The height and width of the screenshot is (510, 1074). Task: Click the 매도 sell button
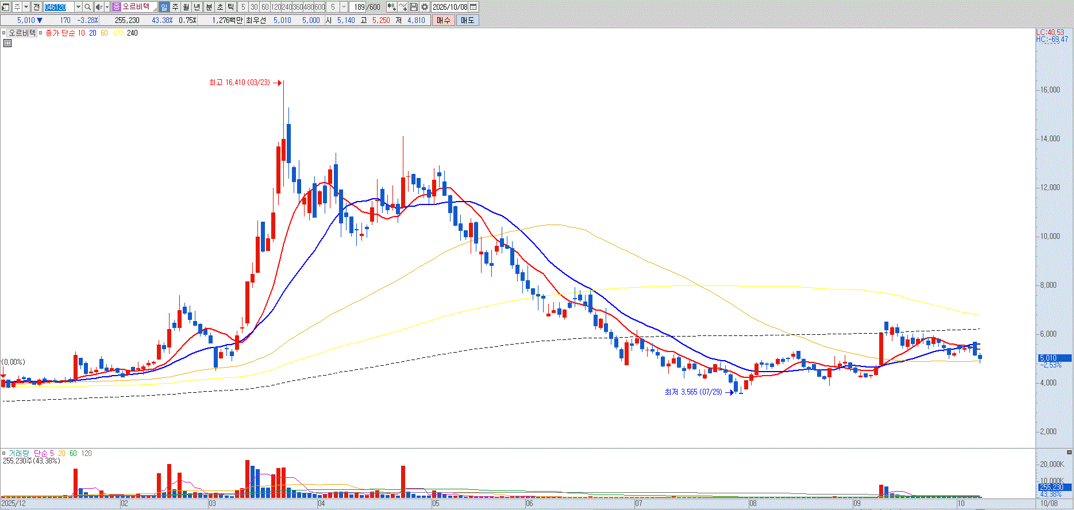pyautogui.click(x=468, y=20)
